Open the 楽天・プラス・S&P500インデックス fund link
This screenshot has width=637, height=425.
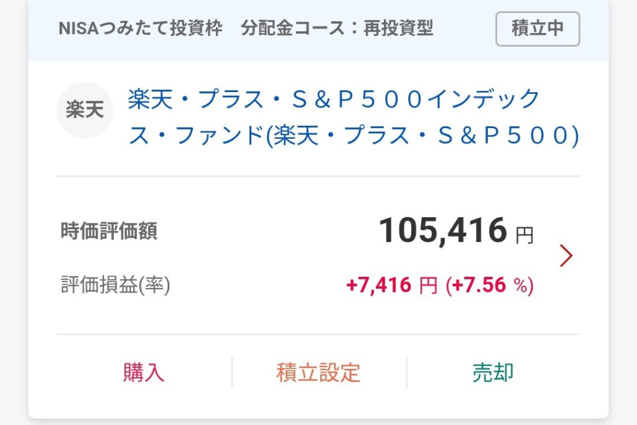pos(353,117)
